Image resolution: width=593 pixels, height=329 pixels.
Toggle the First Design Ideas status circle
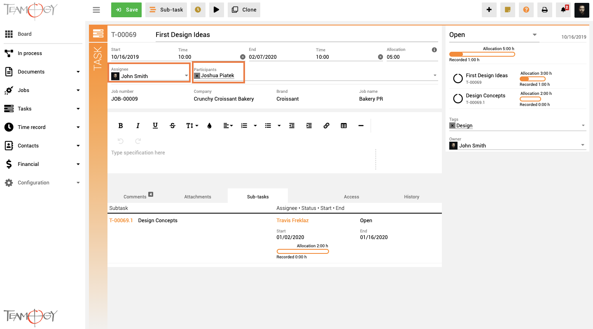click(458, 78)
